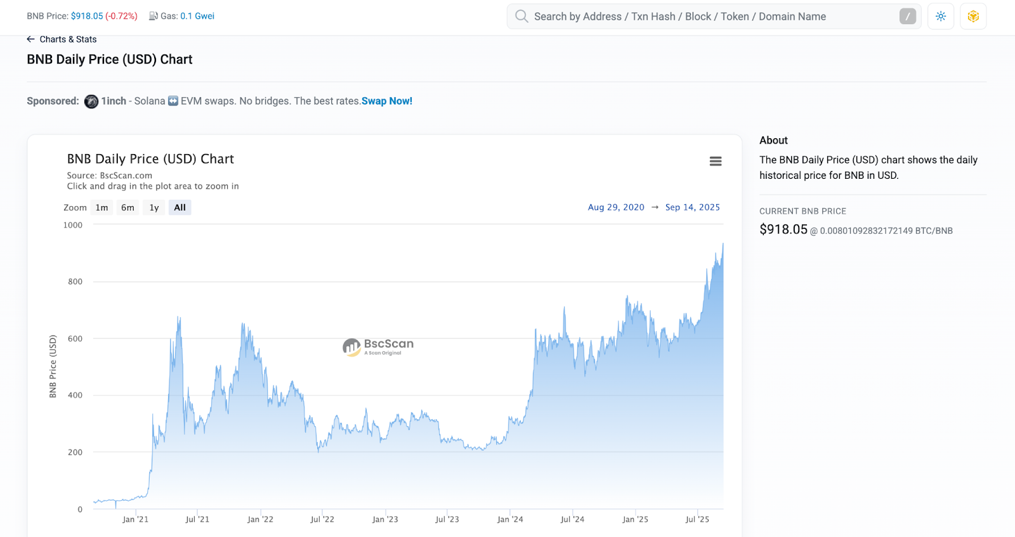
Task: Click the Sponsored: label
Action: tap(53, 101)
